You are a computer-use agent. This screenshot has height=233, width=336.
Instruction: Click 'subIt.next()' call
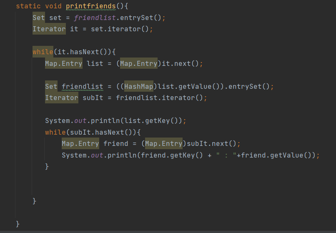pyautogui.click(x=211, y=144)
